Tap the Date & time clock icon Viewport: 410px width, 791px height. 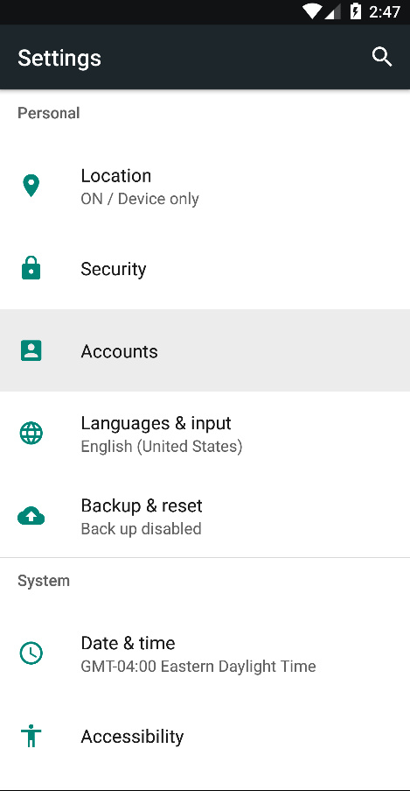(x=31, y=653)
